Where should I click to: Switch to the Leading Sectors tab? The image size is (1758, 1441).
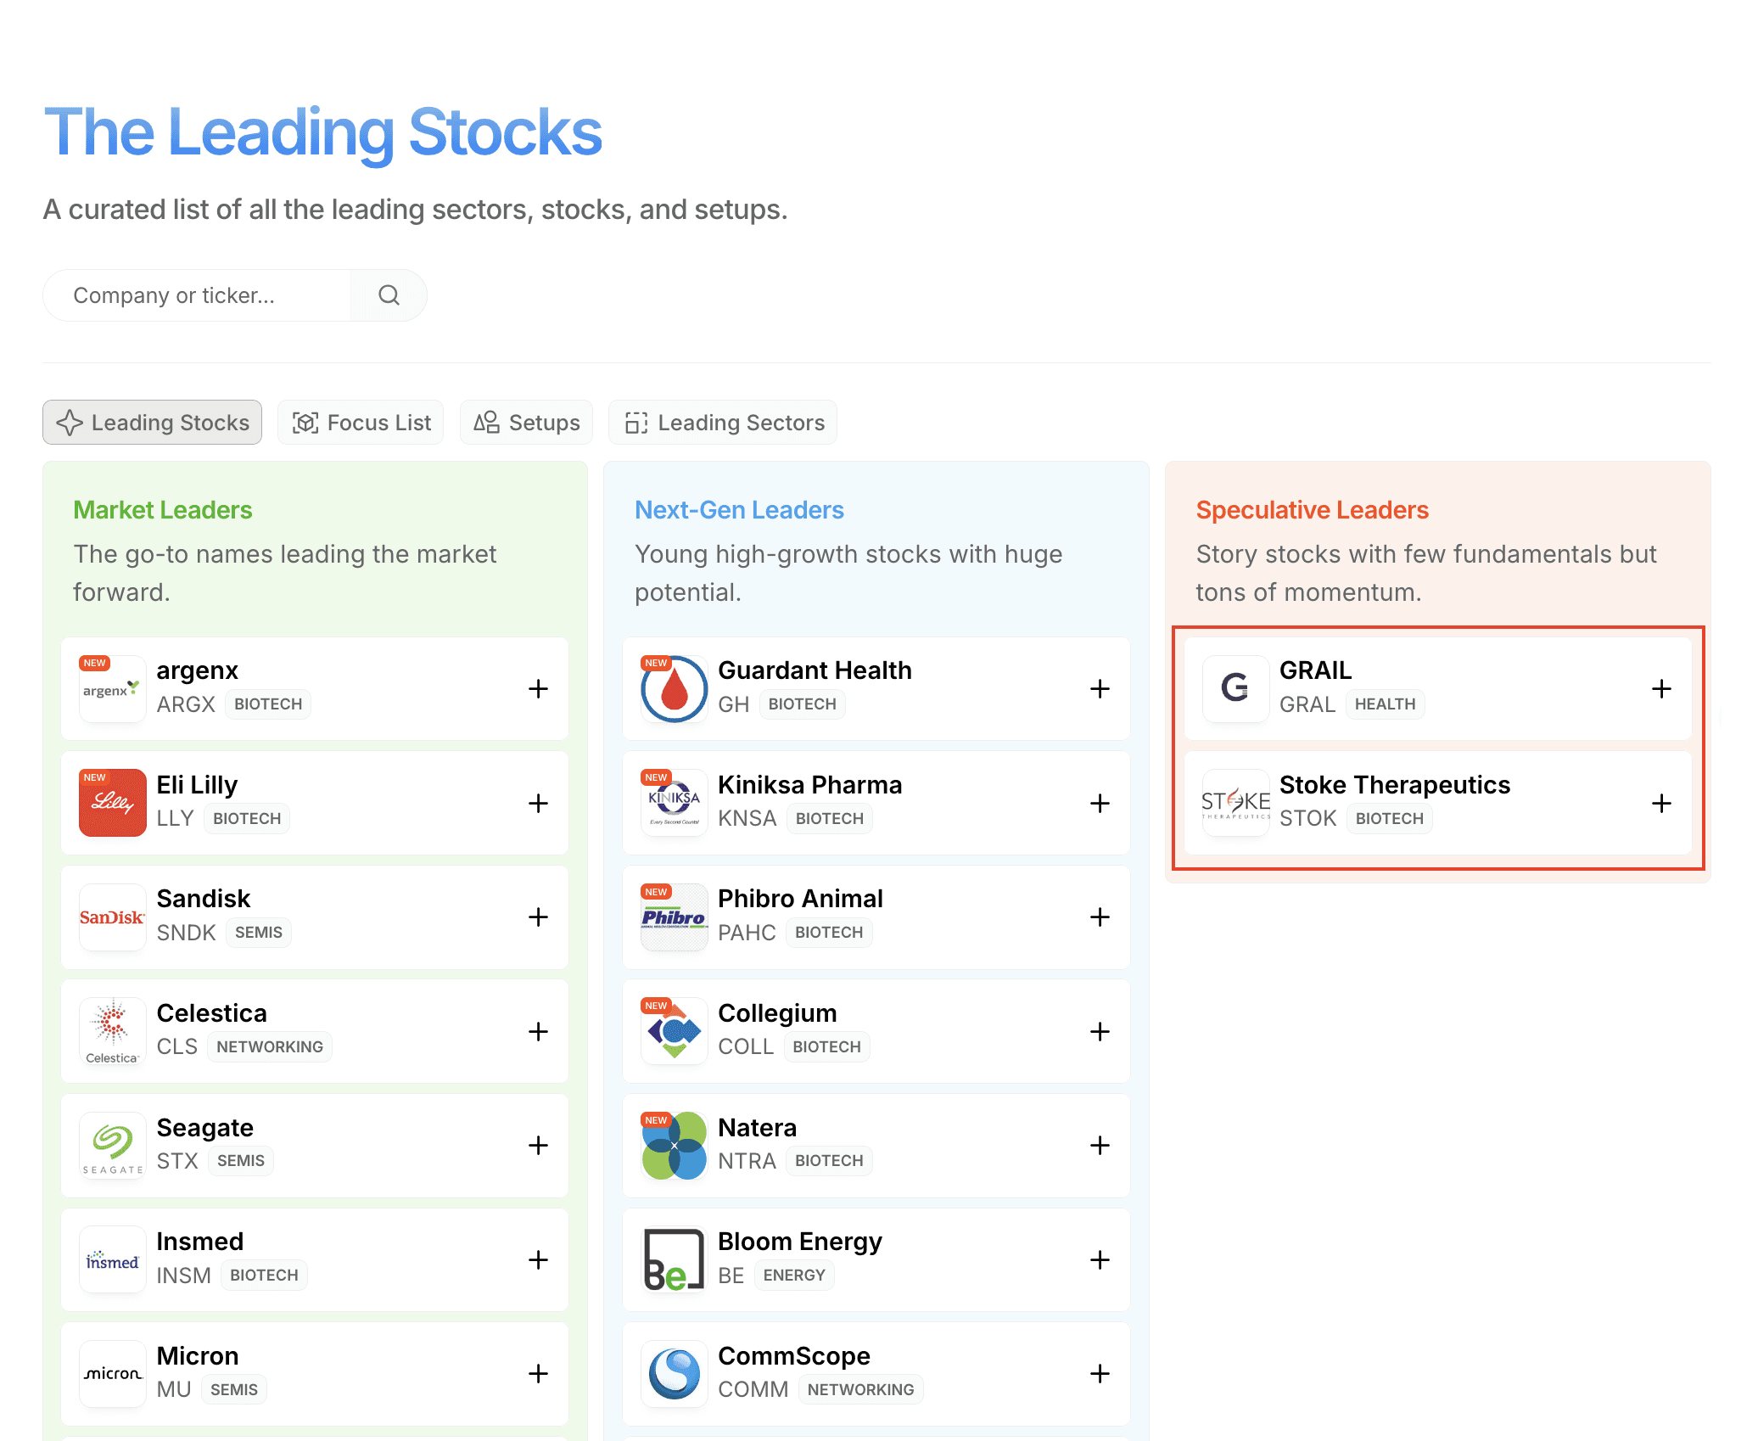[723, 422]
